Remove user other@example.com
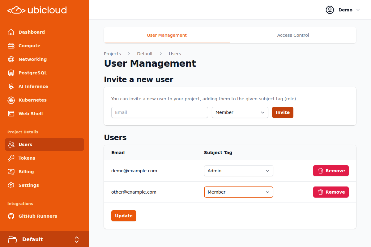The height and width of the screenshot is (247, 371). click(331, 192)
